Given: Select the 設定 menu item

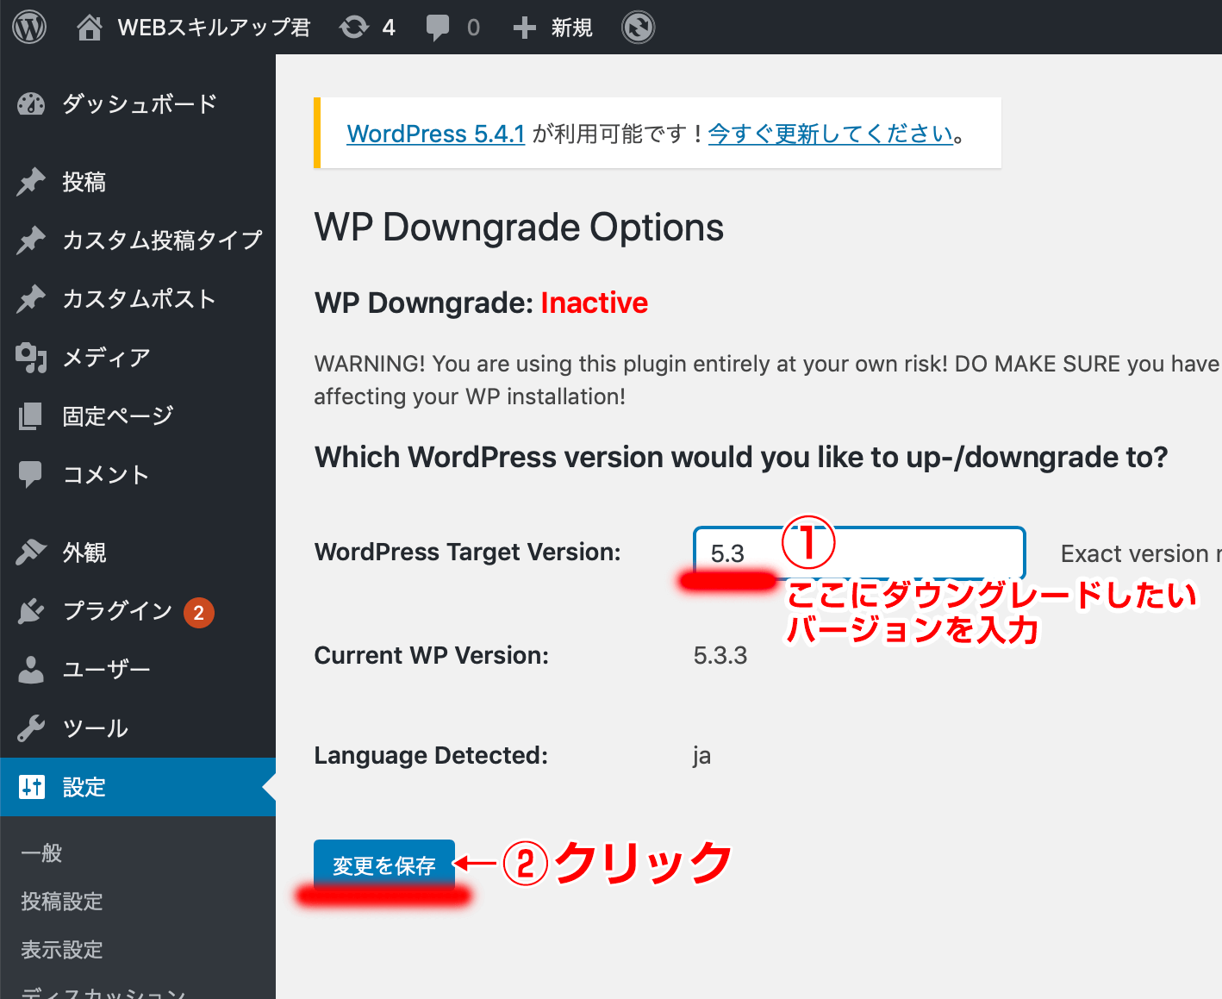Looking at the screenshot, I should [138, 787].
